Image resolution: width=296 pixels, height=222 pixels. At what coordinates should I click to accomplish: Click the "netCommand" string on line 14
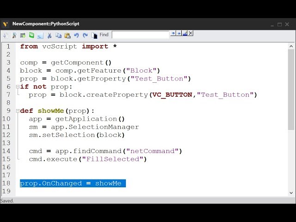click(152, 151)
